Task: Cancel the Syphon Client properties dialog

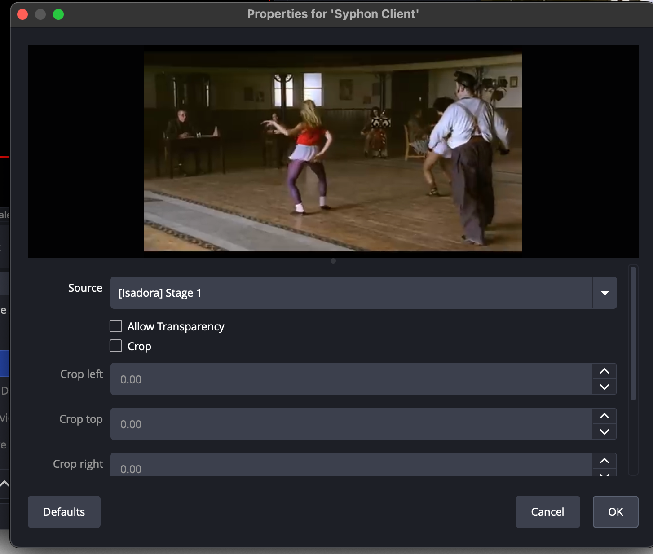Action: (547, 512)
